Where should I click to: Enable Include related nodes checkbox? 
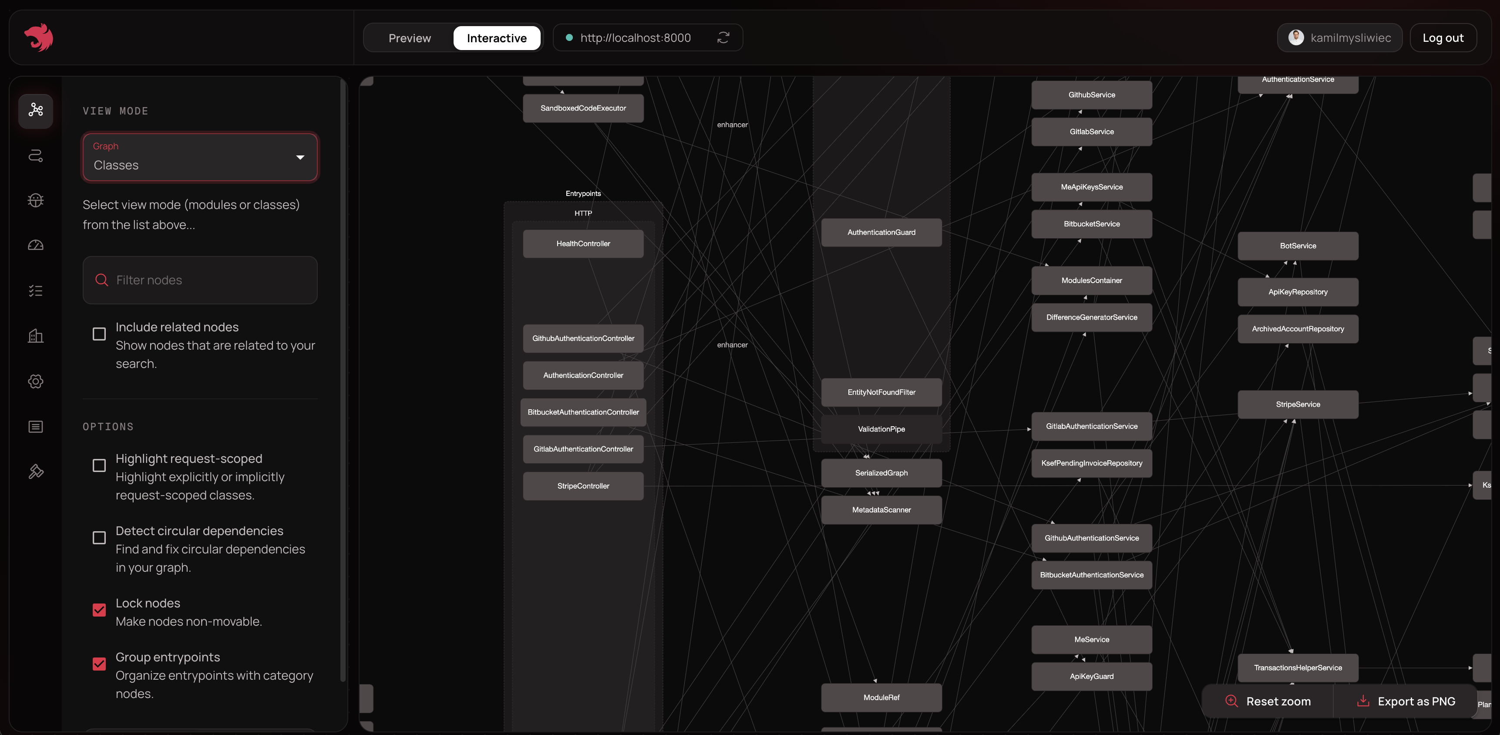click(99, 334)
